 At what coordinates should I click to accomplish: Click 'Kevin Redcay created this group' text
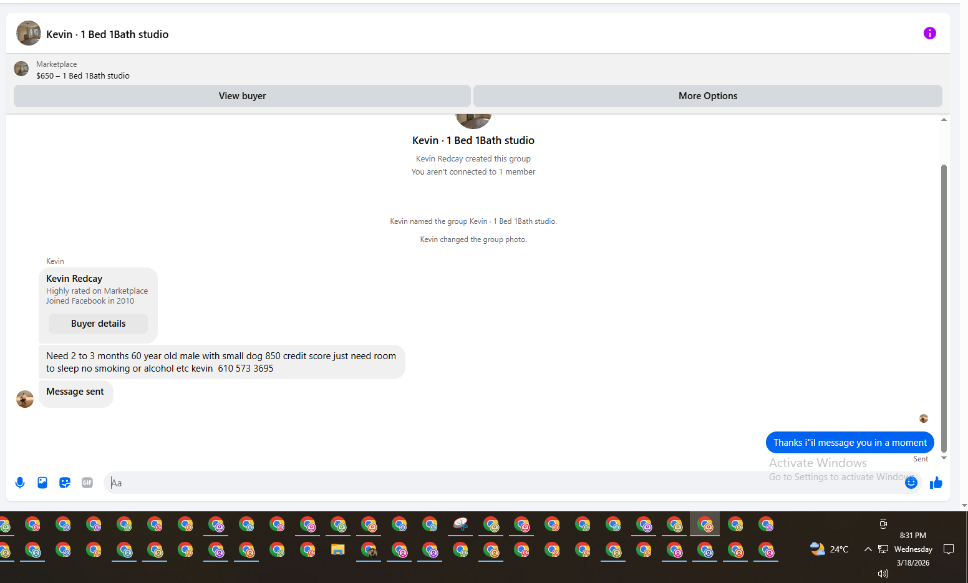coord(473,159)
